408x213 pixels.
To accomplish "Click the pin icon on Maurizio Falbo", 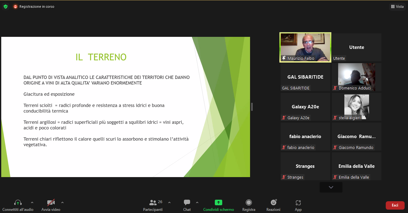I will [x=284, y=58].
